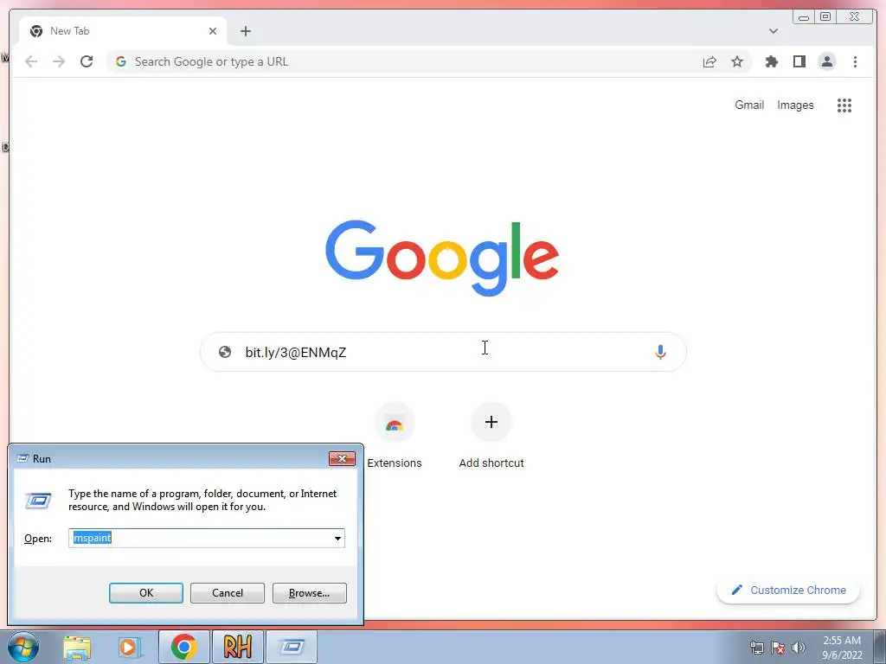Click the Share this page icon
The height and width of the screenshot is (664, 886).
(x=709, y=61)
